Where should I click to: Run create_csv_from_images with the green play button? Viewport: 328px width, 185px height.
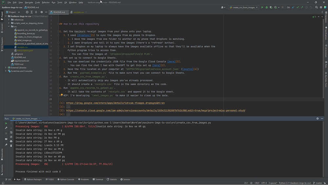coord(262,7)
